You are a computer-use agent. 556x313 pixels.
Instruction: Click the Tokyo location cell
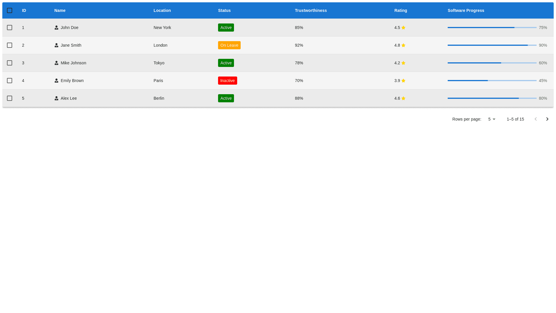[159, 63]
